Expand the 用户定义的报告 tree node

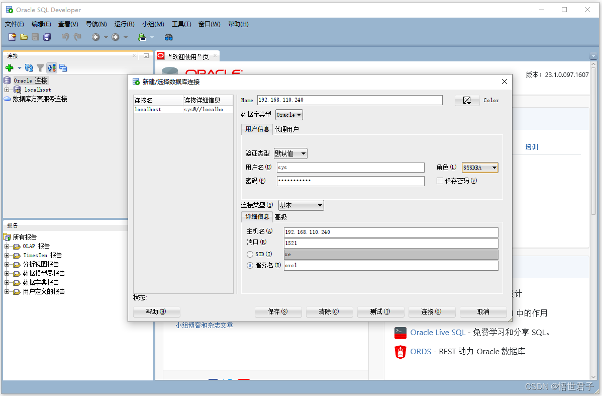tap(7, 292)
